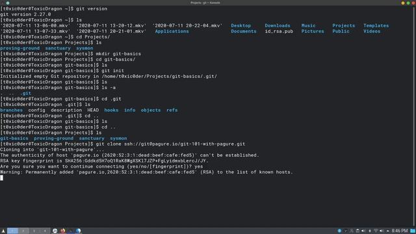This screenshot has height=234, width=416.
Task: Switch to virtual desktop 3 in pager
Action: click(x=34, y=231)
